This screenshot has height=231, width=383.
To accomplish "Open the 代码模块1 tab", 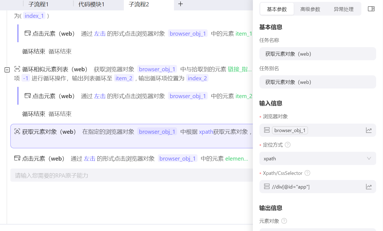I will coord(91,4).
